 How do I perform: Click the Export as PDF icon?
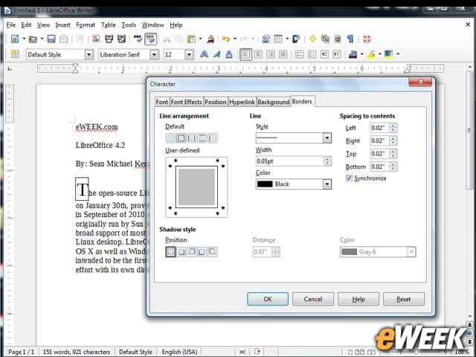click(x=96, y=39)
